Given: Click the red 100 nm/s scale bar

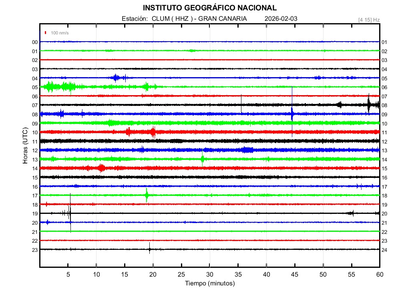Looking at the screenshot, I should click(x=46, y=33).
